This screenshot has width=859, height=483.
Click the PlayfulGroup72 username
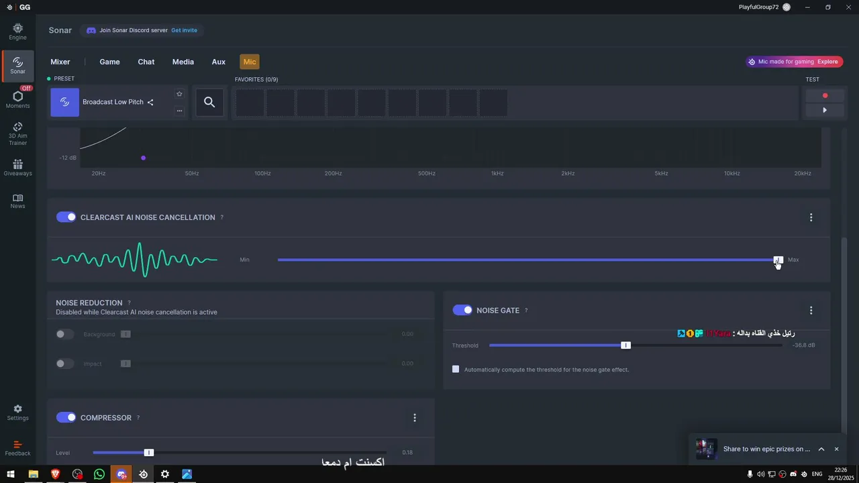[758, 7]
